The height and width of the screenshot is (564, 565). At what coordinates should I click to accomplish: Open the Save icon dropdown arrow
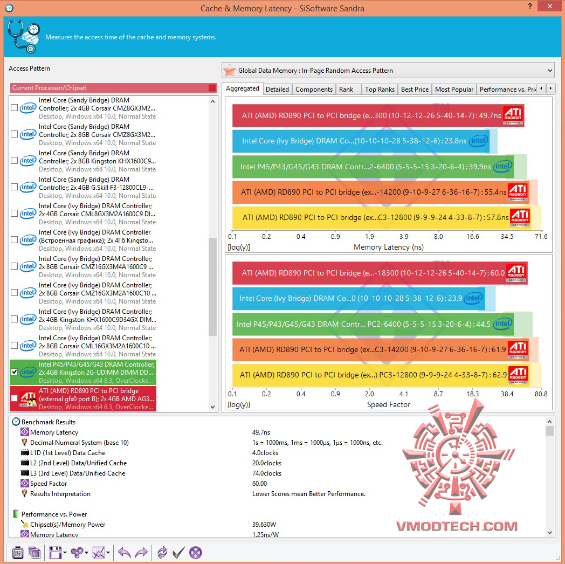[65, 553]
